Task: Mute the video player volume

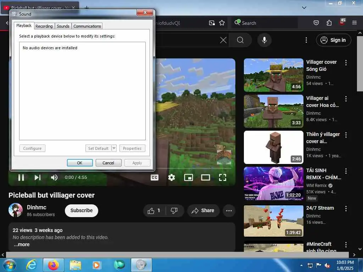Action: [x=54, y=177]
